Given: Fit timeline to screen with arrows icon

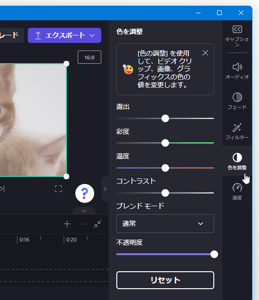Looking at the screenshot, I should point(97,224).
